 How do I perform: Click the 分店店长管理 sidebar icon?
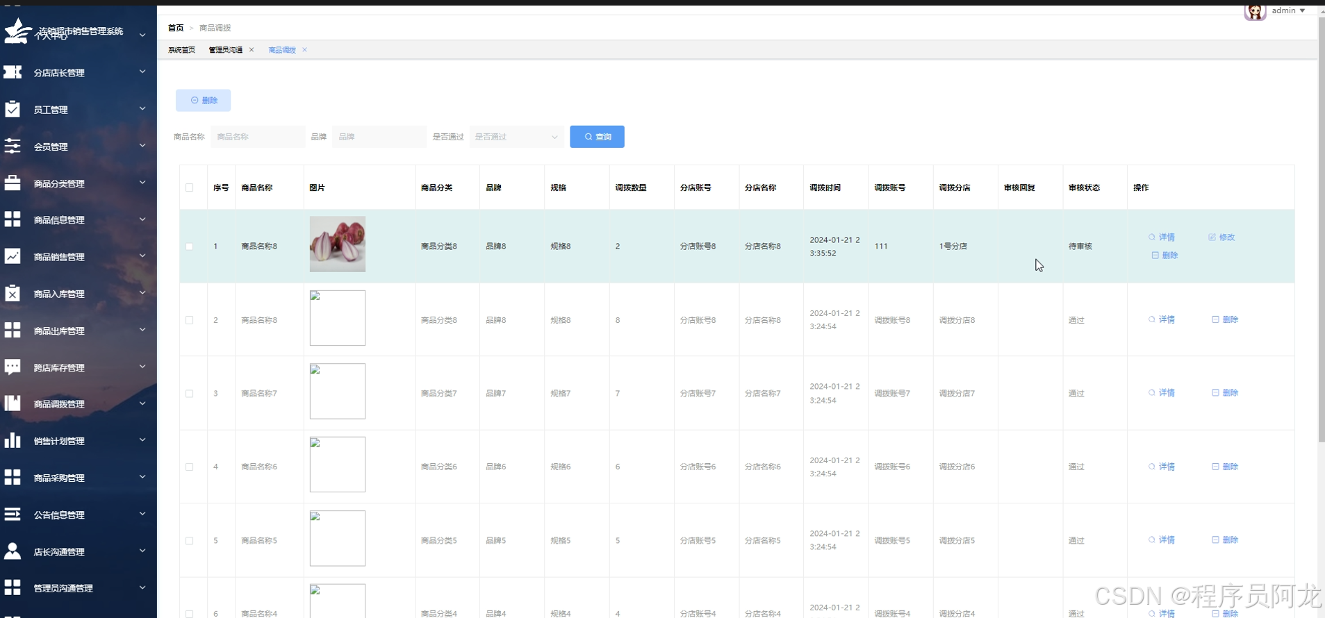click(13, 72)
